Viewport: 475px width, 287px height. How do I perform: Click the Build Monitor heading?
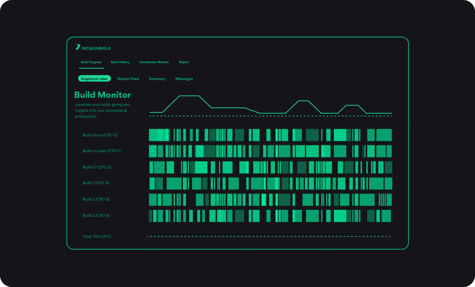103,95
